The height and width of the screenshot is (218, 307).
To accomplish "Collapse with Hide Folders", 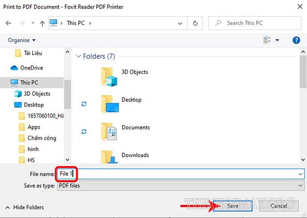I will point(24,207).
